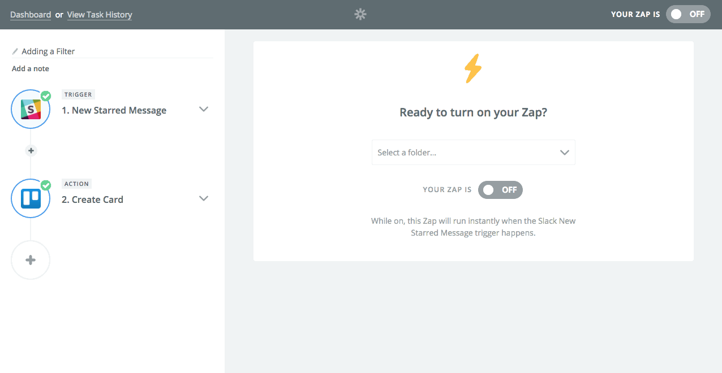The width and height of the screenshot is (722, 373).
Task: Add a step between trigger and action
Action: click(x=31, y=151)
